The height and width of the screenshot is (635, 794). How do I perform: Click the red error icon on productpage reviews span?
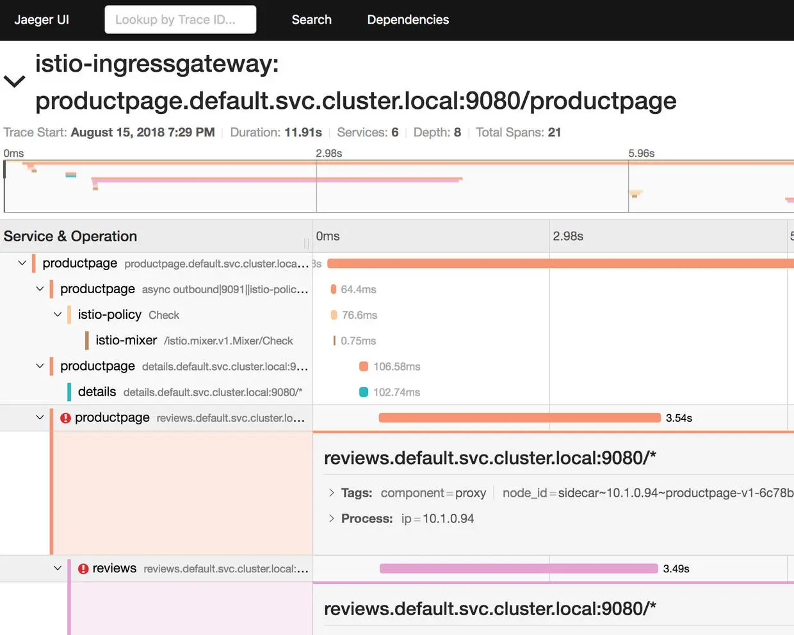pos(65,418)
